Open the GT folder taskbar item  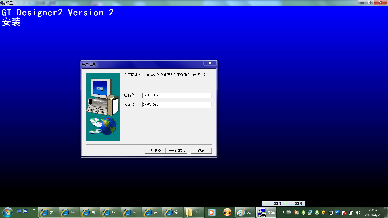194,212
